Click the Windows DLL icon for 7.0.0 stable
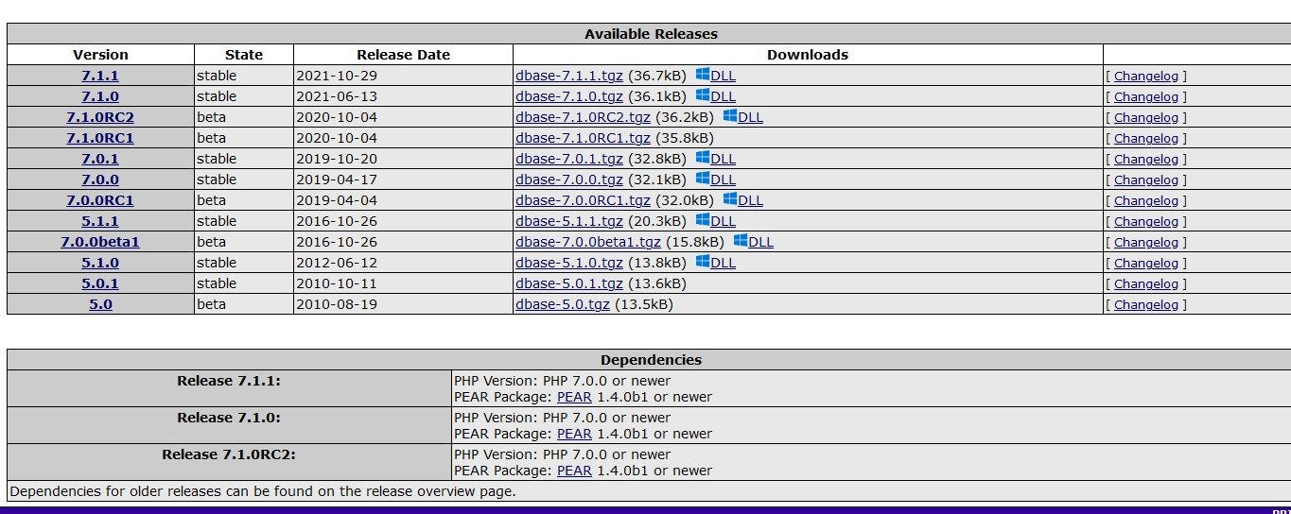The width and height of the screenshot is (1291, 514). (x=703, y=179)
